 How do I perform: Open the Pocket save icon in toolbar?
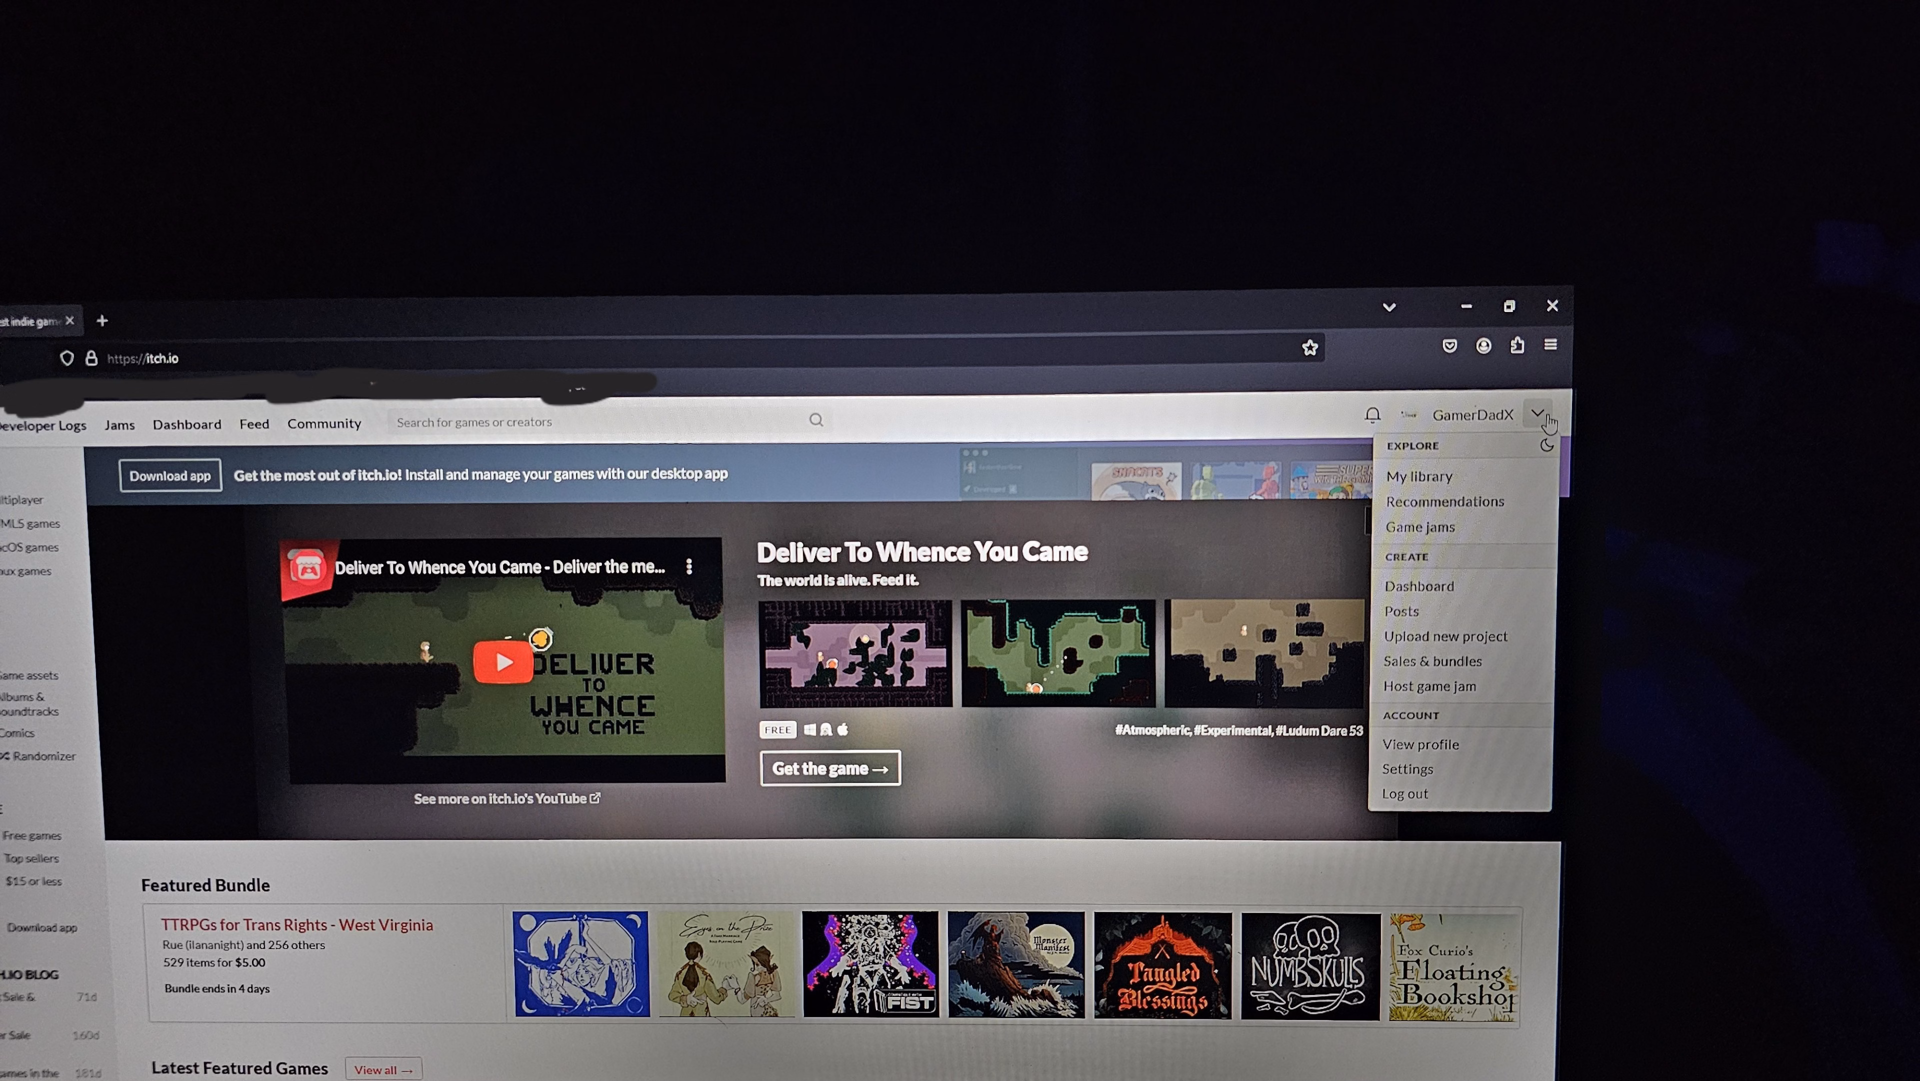tap(1449, 345)
